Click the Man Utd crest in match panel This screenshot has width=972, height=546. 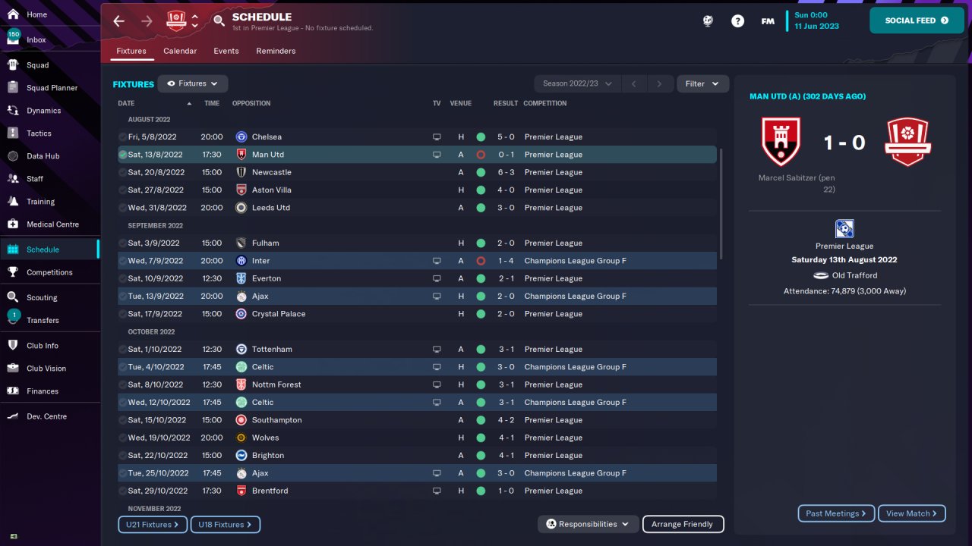point(781,142)
